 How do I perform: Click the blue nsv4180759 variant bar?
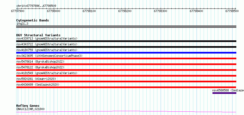(126, 53)
